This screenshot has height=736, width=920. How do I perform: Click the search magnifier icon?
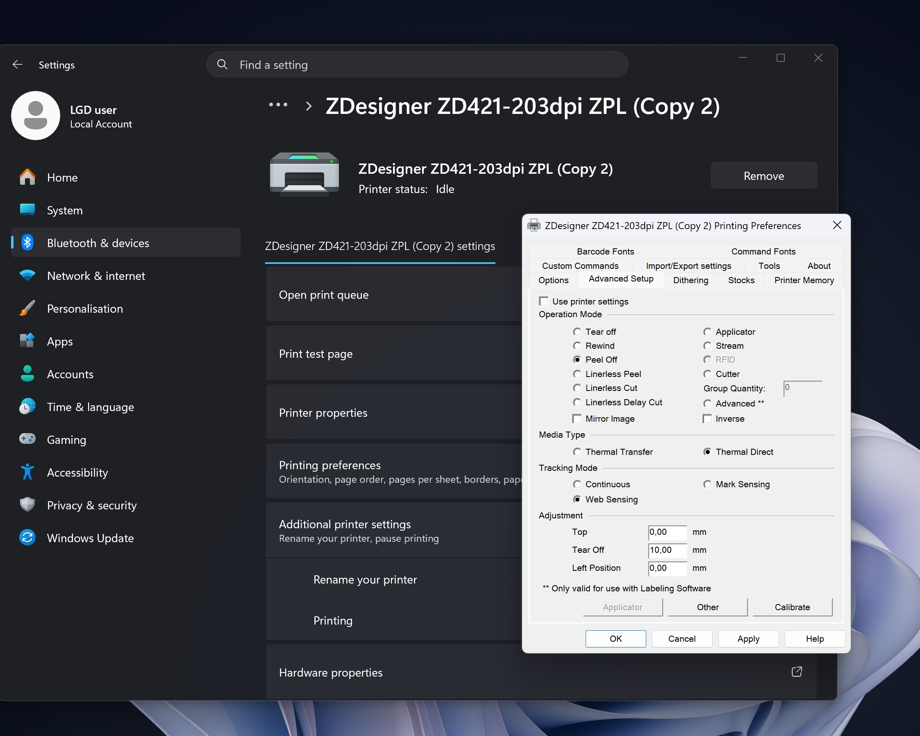click(x=223, y=64)
